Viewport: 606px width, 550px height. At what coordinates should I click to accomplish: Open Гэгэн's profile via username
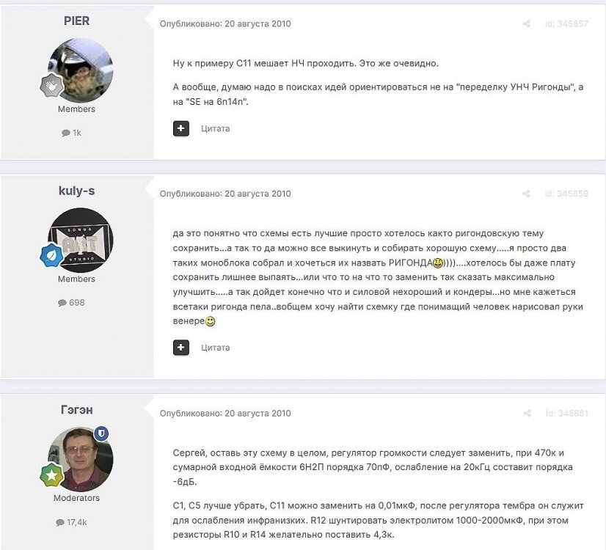pos(76,410)
